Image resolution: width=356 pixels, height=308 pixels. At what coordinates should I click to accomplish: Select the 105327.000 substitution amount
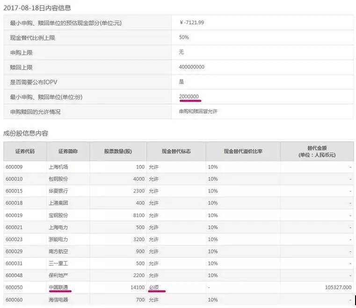[338, 287]
